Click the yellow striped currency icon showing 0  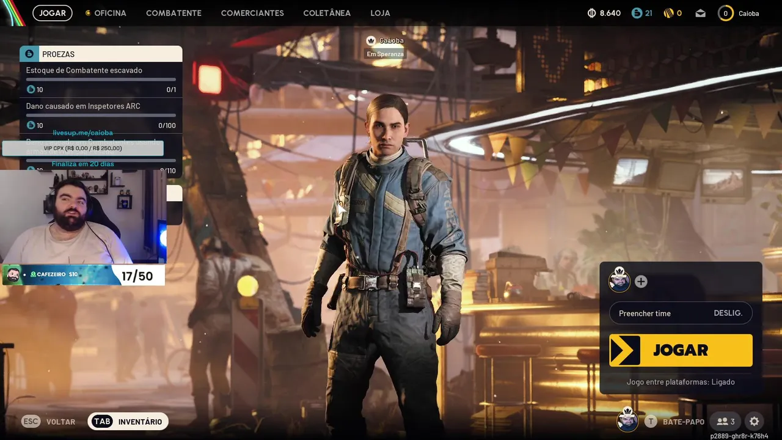[668, 13]
